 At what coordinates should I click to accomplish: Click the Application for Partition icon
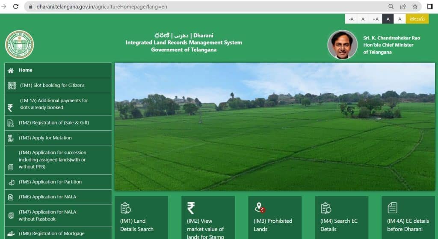point(11,182)
